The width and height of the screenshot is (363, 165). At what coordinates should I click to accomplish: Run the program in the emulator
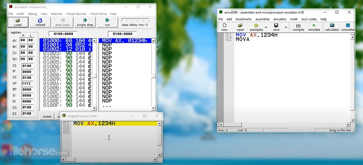tap(107, 22)
